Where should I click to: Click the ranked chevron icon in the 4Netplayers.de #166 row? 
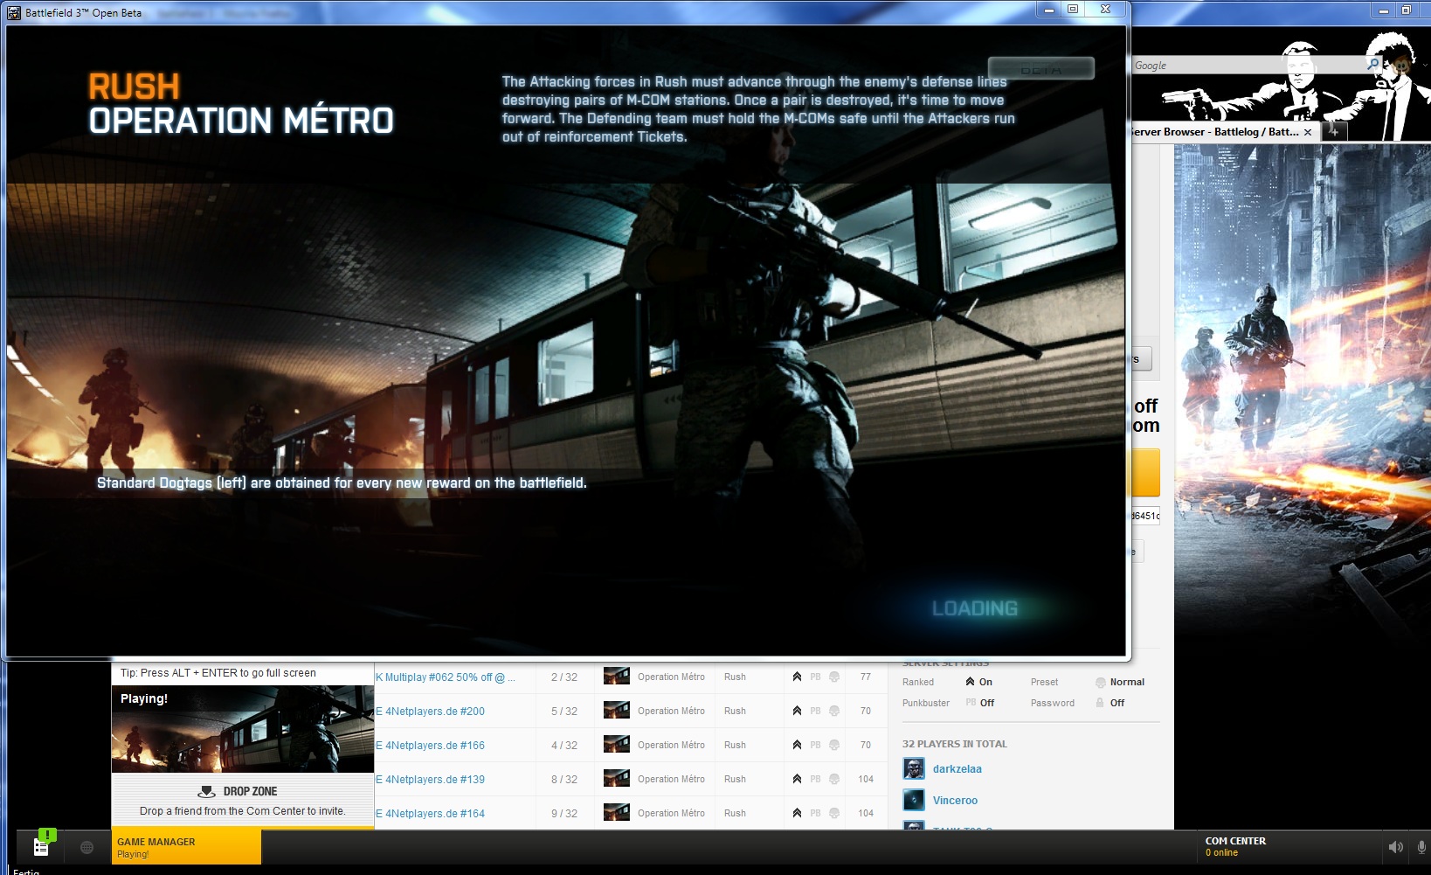[797, 745]
